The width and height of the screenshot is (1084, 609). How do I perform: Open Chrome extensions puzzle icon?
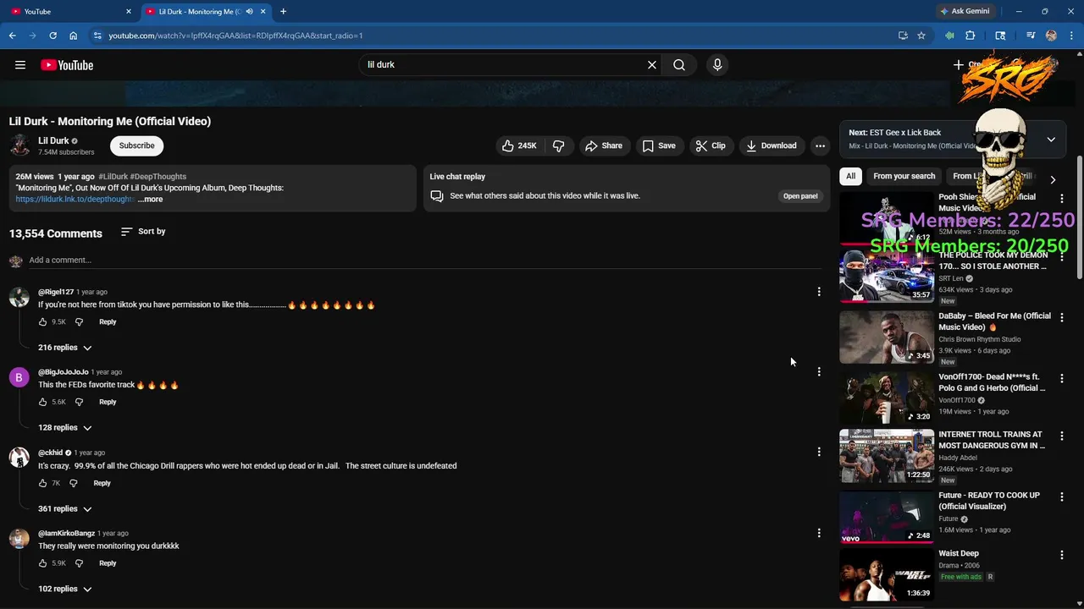[x=971, y=36]
